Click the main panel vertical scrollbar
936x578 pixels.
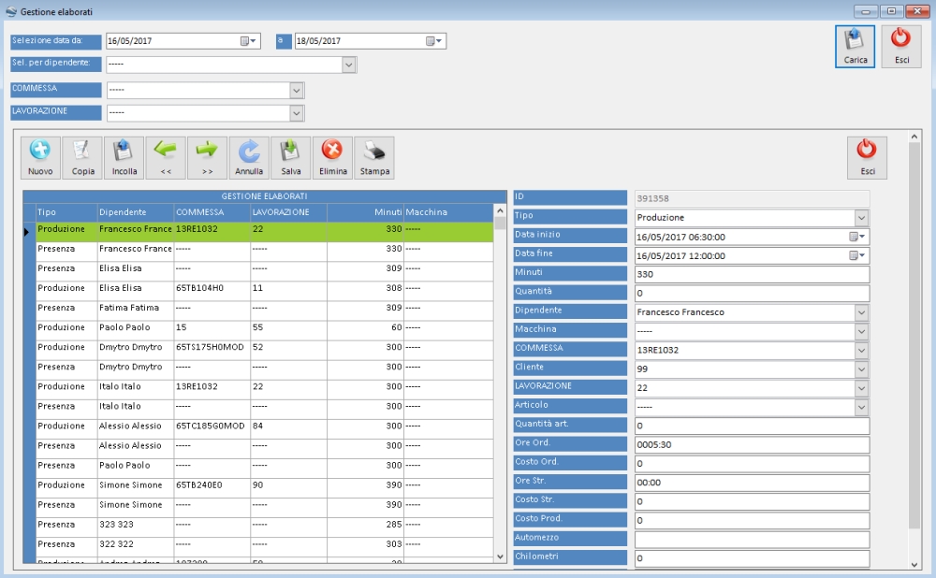914,334
